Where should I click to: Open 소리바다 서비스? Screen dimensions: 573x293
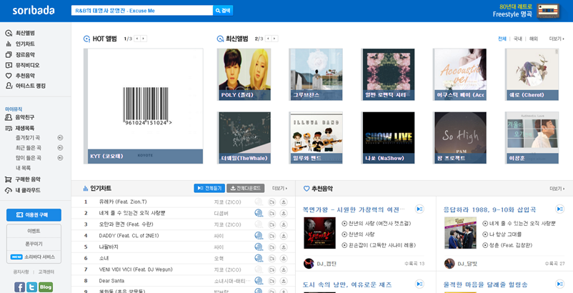click(x=34, y=257)
